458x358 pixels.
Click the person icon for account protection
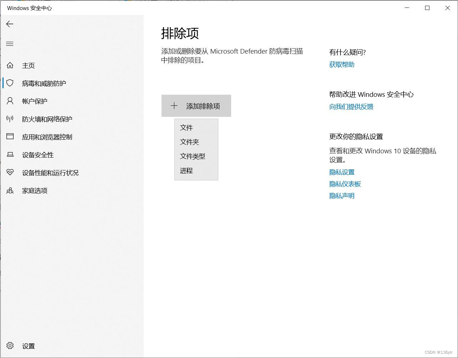click(x=10, y=101)
